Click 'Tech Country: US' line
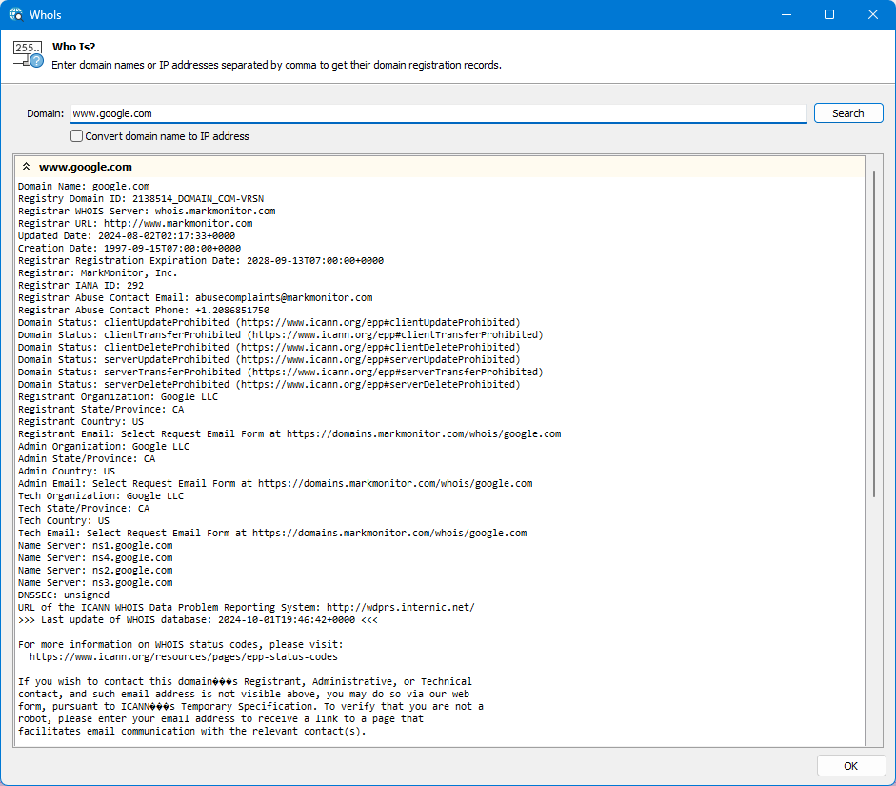 [x=64, y=521]
